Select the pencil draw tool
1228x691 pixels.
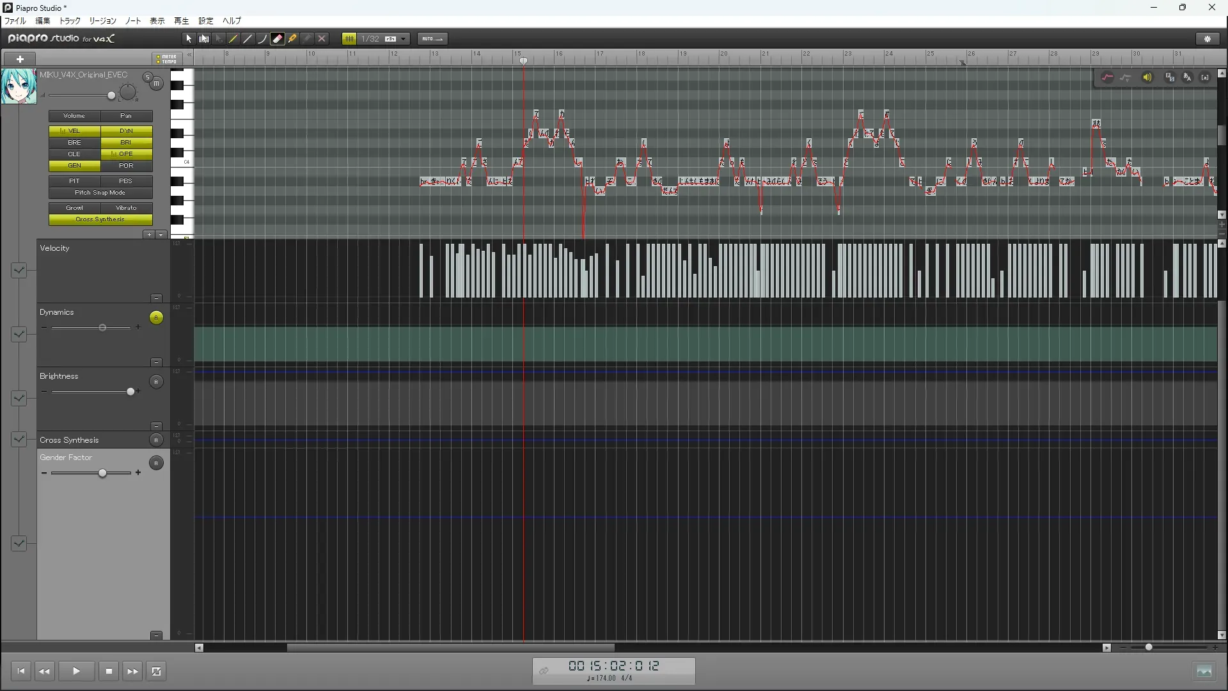pos(233,39)
